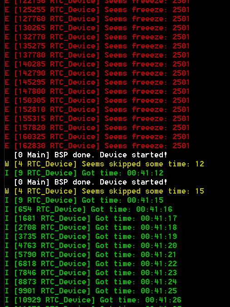Click the 'Got time: 00:41:17' log entry
Screen dimensions: 230x307
point(91,218)
